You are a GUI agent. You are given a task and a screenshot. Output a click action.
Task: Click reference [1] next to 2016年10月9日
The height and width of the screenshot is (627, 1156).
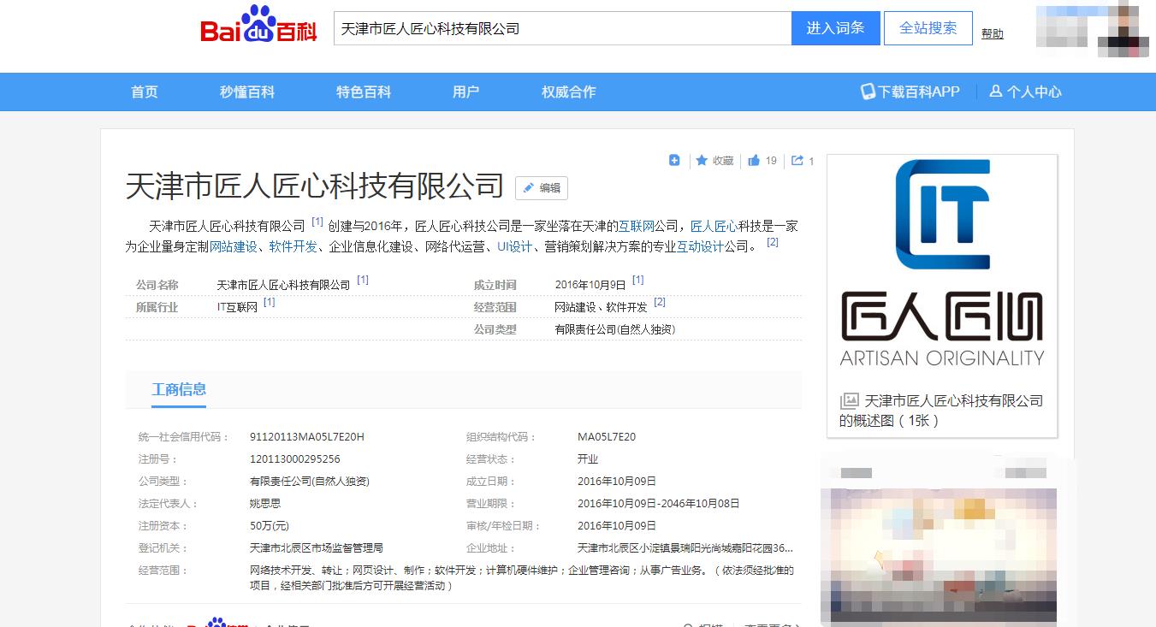[638, 280]
